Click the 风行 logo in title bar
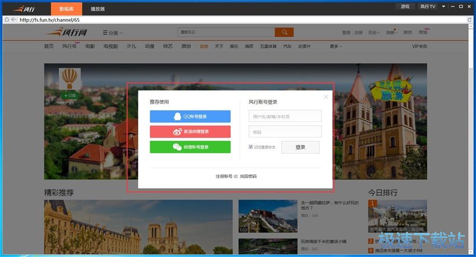 point(24,9)
